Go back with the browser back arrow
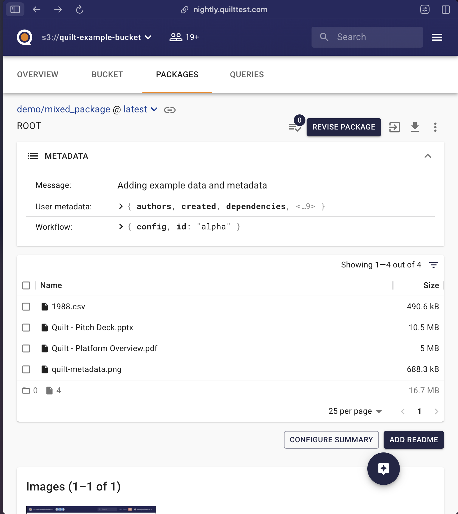Viewport: 458px width, 514px height. pyautogui.click(x=37, y=10)
